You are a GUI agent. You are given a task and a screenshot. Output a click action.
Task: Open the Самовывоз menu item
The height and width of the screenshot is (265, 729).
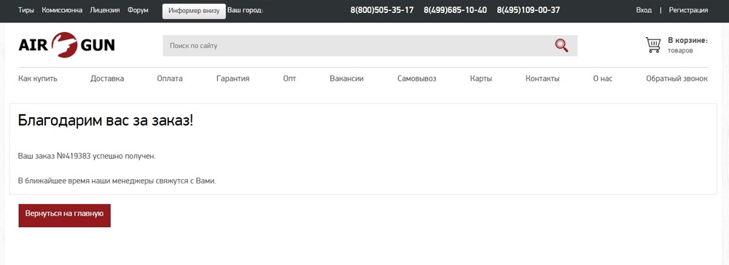[416, 79]
